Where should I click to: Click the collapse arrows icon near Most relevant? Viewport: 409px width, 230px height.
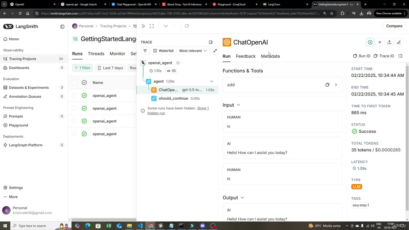tap(215, 51)
